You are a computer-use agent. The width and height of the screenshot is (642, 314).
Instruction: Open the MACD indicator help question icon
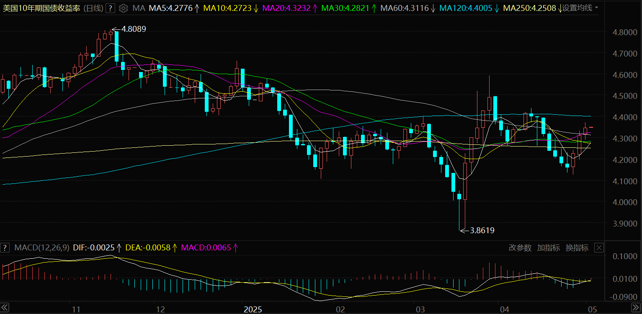click(5, 247)
